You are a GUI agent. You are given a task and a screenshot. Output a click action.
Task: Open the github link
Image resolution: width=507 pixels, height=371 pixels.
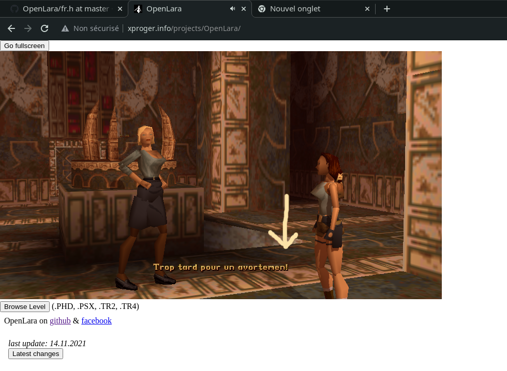click(60, 321)
